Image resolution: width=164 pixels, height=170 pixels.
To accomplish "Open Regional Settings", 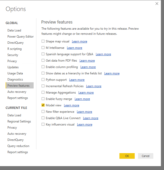I will click(x=19, y=121).
